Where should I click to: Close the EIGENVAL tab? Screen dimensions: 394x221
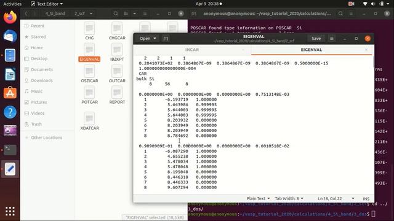[366, 50]
